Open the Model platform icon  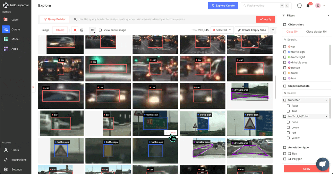tap(6, 39)
